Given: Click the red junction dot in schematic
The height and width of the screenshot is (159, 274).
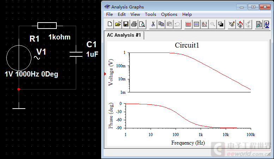Looking at the screenshot, I should [19, 89].
